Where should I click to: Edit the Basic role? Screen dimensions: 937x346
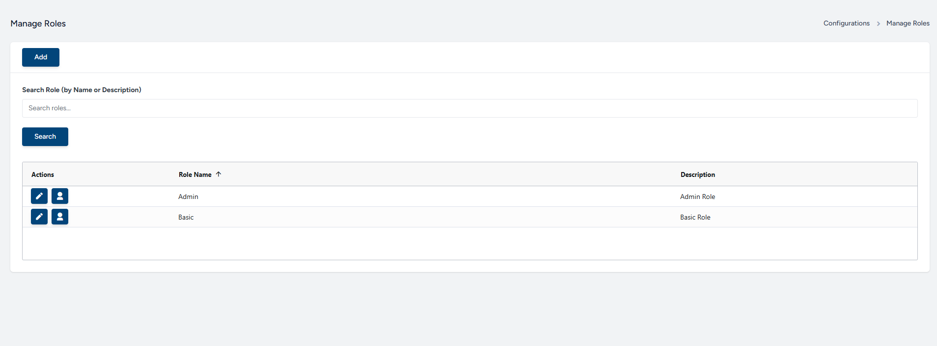point(39,217)
